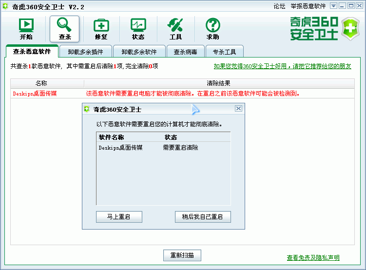The image size is (366, 270).
Task: Open the 查看免责及隐私声明 link
Action: [x=313, y=258]
